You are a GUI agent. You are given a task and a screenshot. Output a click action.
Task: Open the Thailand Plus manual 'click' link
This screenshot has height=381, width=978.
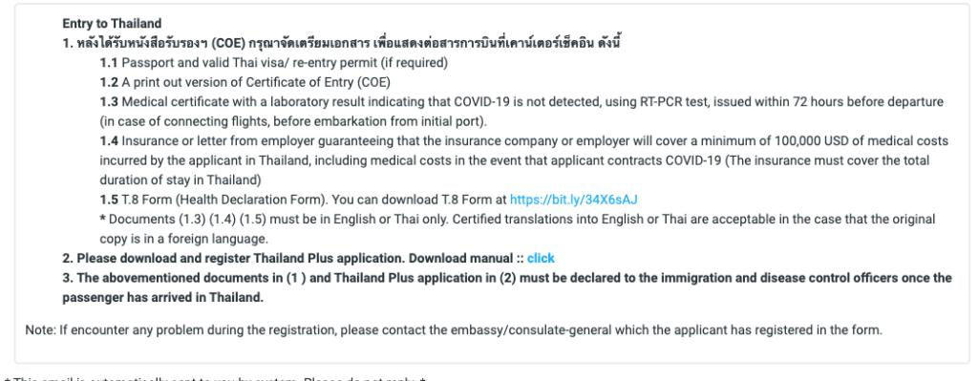tap(541, 258)
